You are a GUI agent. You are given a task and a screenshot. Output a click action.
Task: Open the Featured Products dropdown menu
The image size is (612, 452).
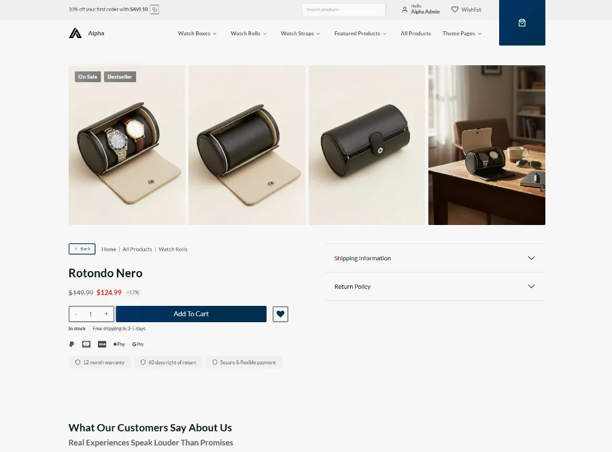[x=360, y=33]
